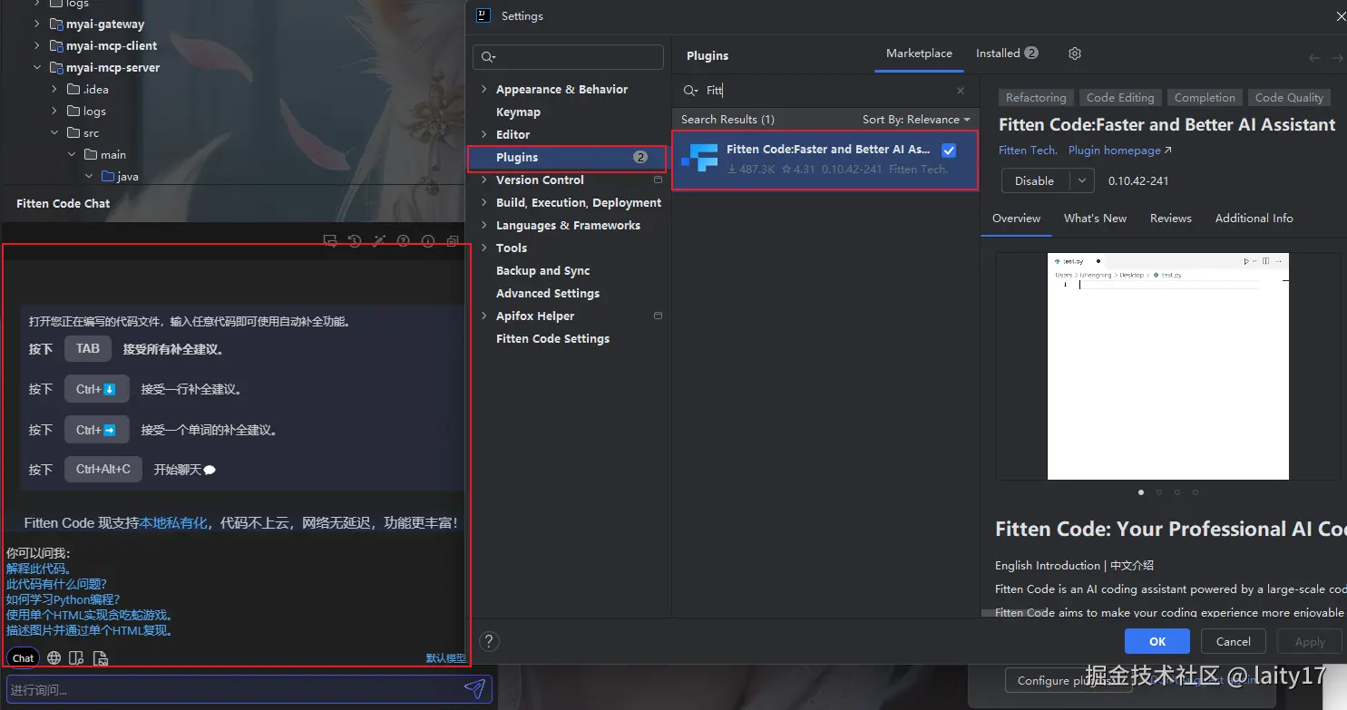1347x710 pixels.
Task: Open the Sort By: Relevance dropdown
Action: [x=916, y=120]
